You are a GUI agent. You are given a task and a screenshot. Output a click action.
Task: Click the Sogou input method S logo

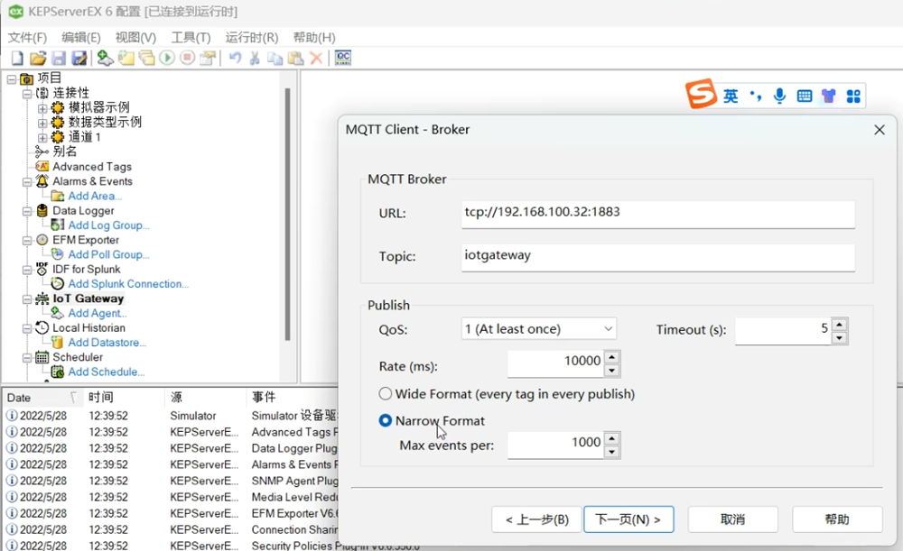[x=701, y=94]
